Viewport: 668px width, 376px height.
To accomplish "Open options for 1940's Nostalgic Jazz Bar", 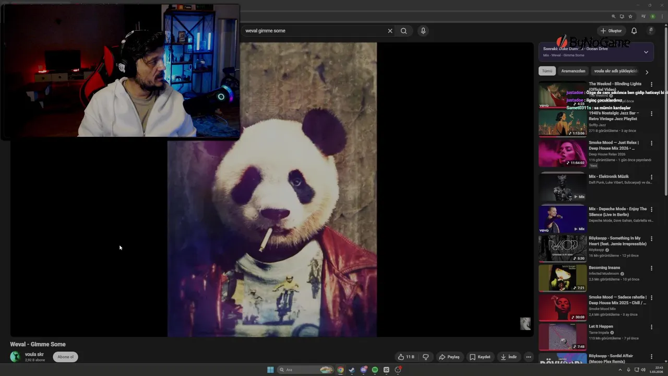I will point(651,113).
